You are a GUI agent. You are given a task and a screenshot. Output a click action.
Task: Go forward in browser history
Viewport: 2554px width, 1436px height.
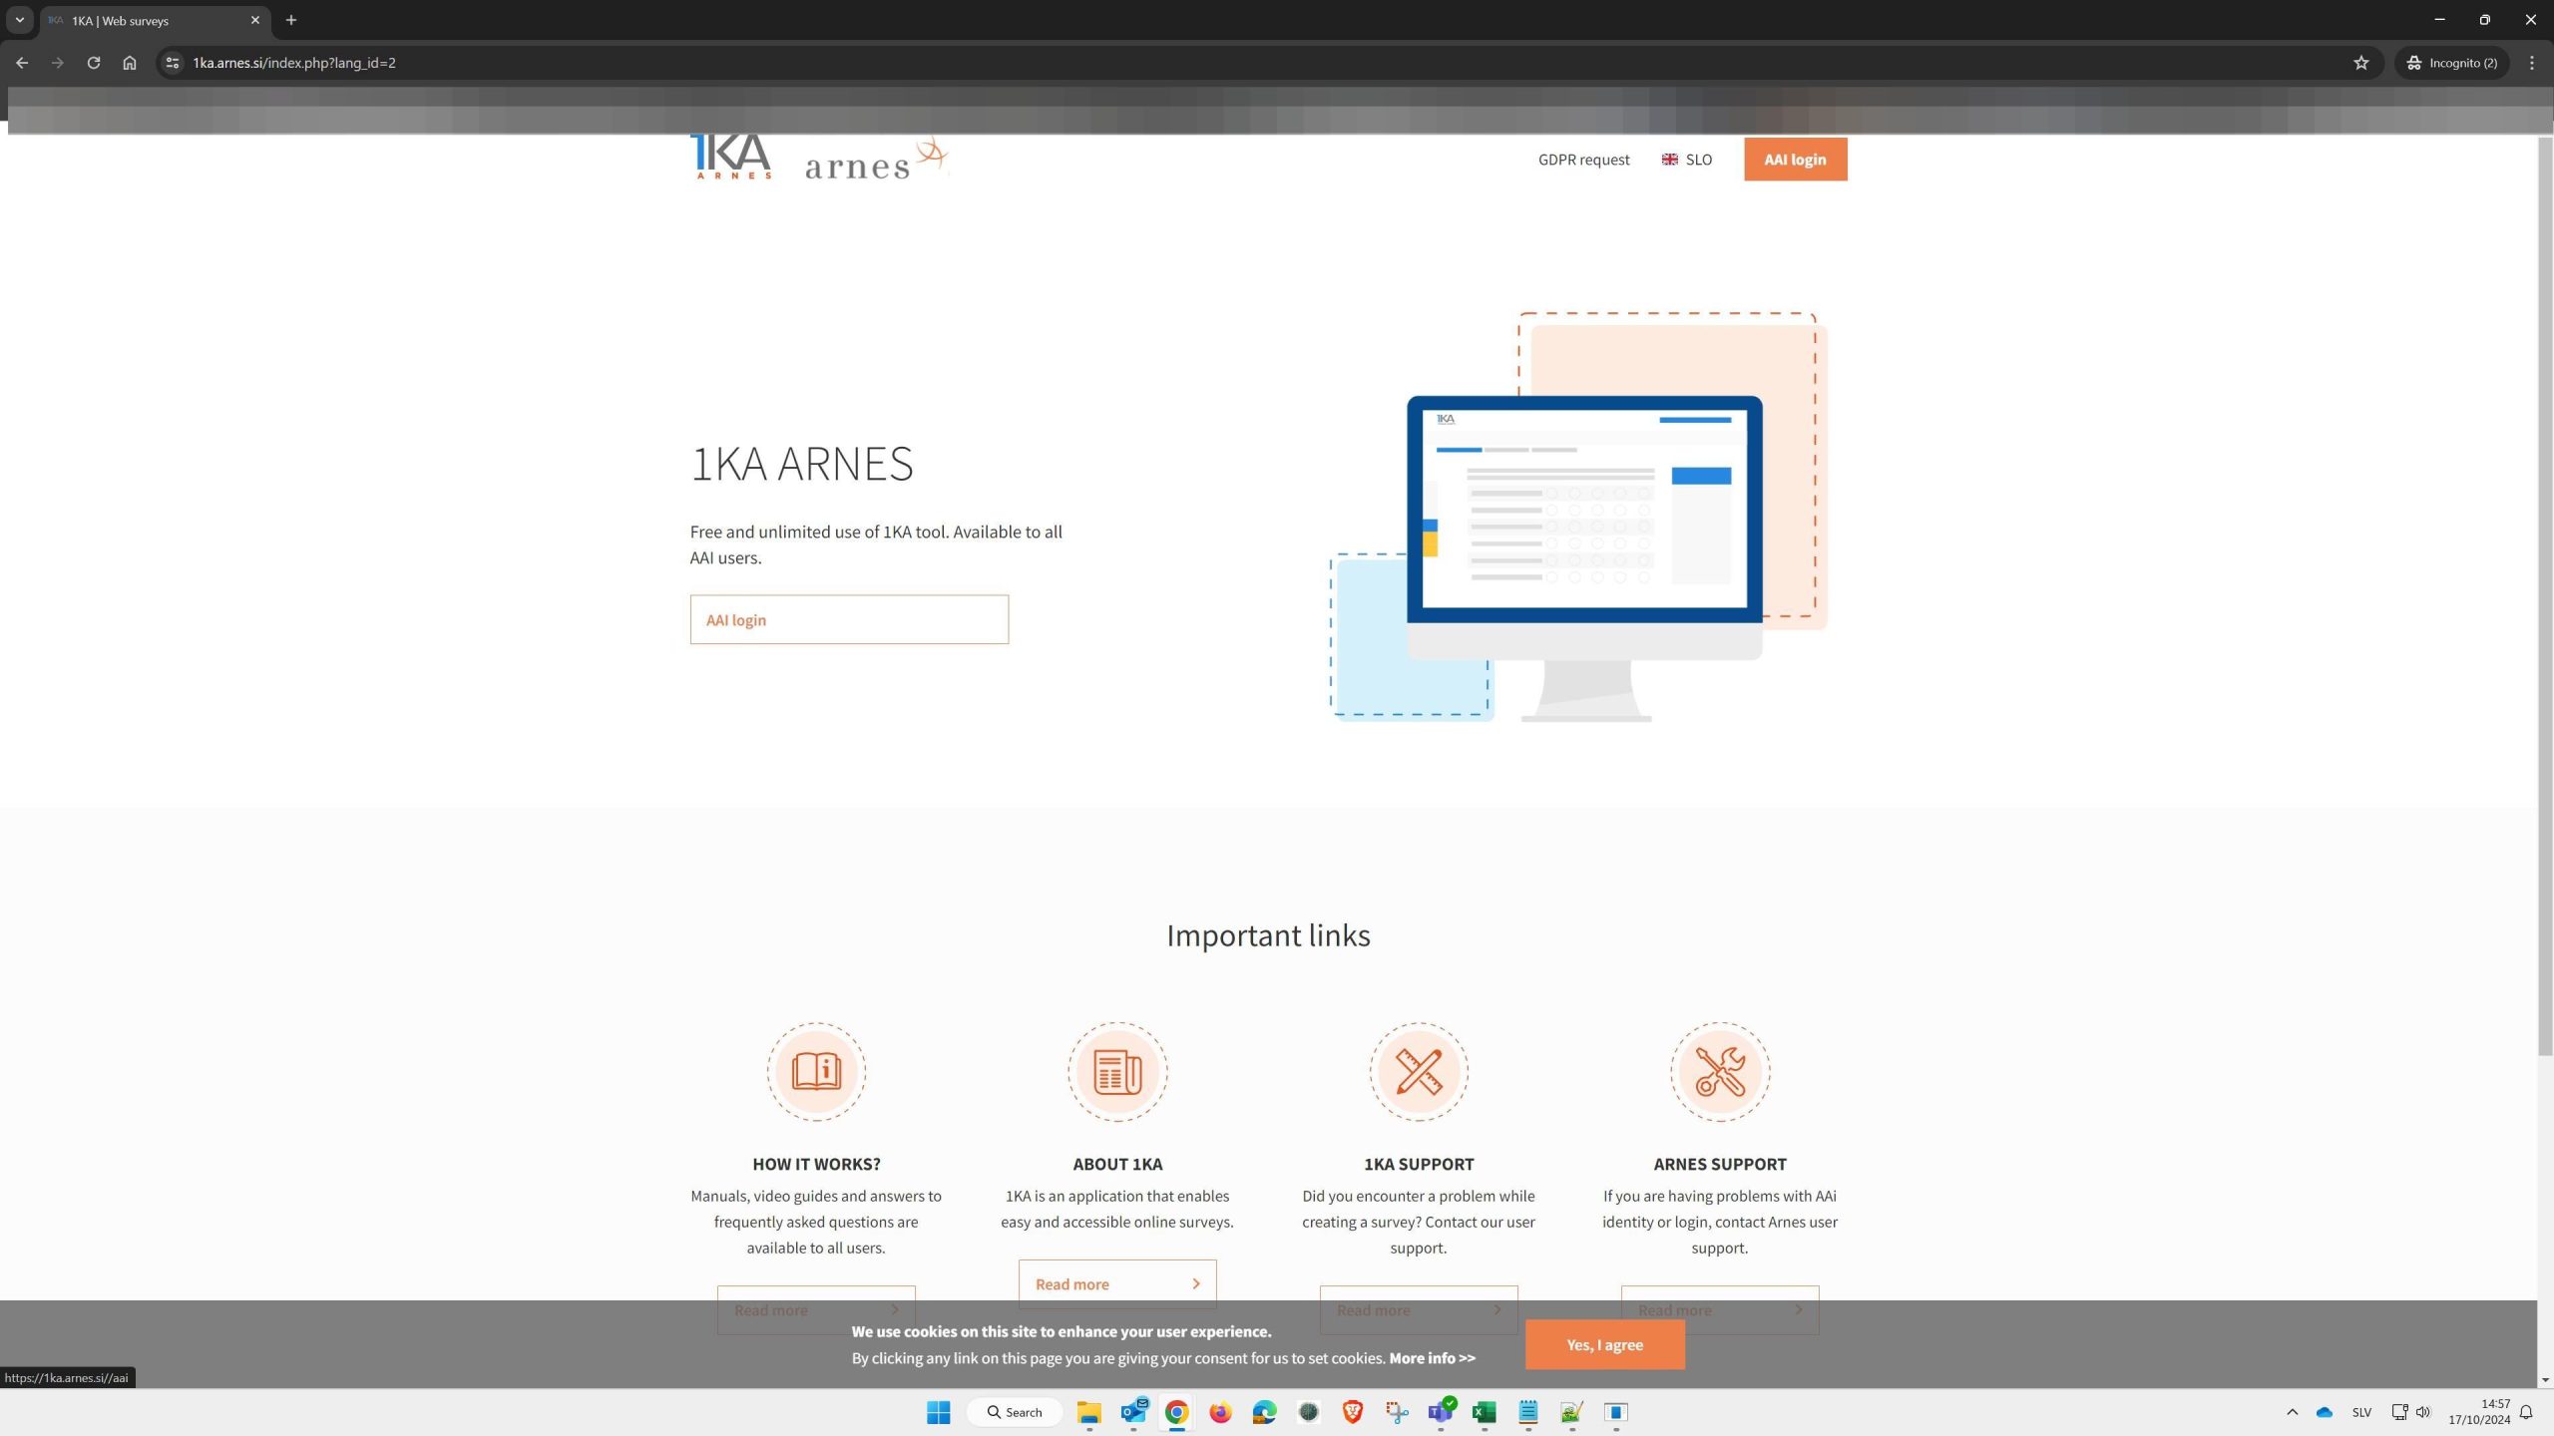pos(57,63)
